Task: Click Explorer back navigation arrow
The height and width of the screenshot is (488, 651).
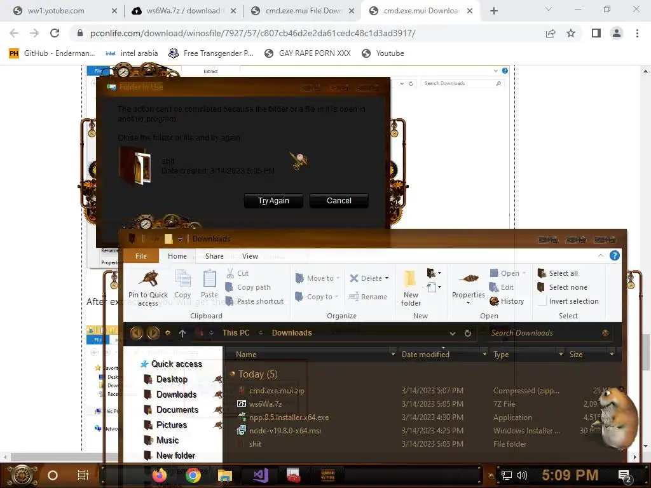Action: pos(136,333)
